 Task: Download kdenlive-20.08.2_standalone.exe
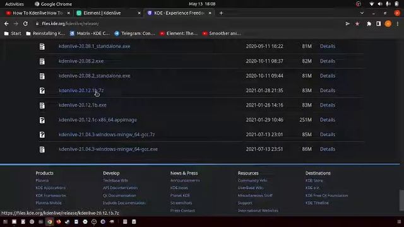(x=94, y=76)
